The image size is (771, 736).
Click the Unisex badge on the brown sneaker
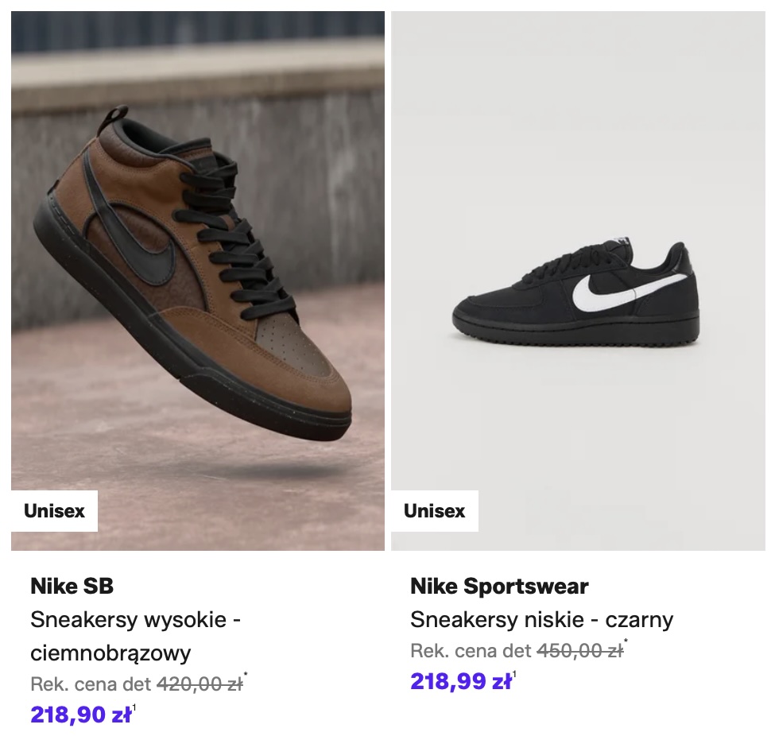click(54, 511)
